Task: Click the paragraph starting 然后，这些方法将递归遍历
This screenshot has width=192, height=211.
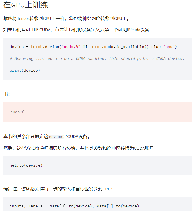Action: click(x=80, y=148)
